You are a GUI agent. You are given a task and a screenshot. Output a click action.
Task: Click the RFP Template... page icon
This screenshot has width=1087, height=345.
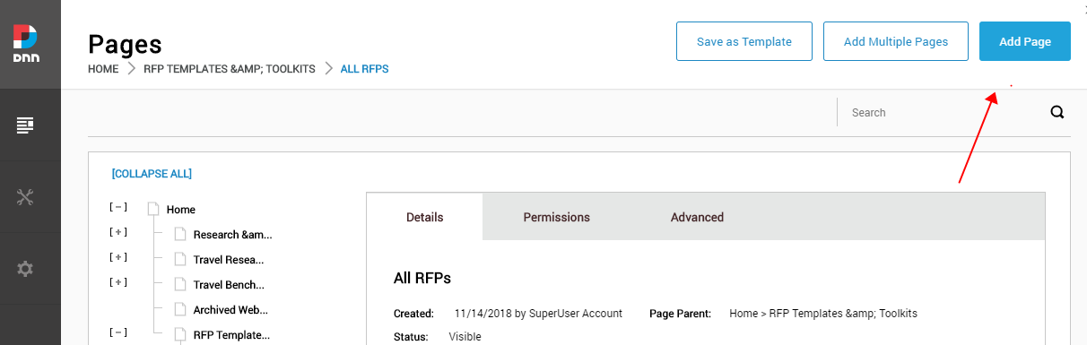click(x=180, y=335)
